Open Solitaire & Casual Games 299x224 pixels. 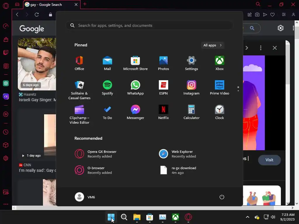click(x=79, y=90)
